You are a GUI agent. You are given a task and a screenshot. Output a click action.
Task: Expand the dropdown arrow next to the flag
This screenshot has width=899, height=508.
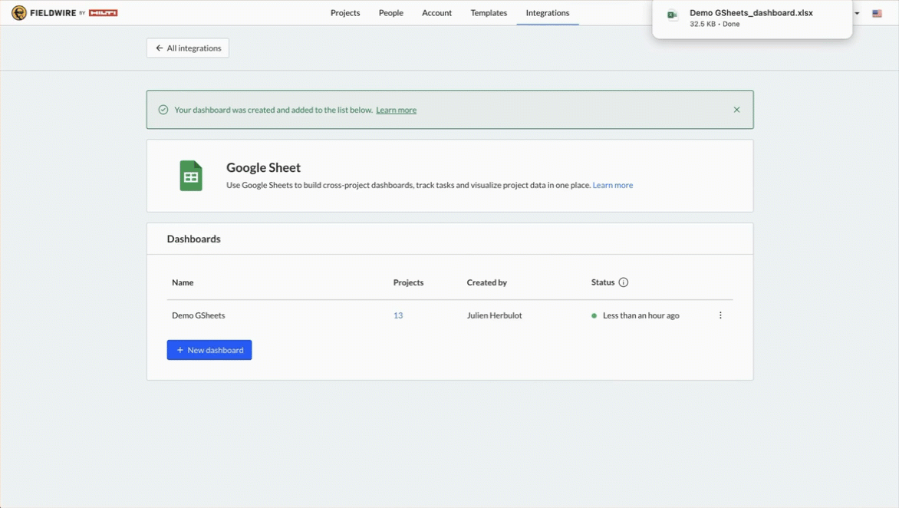pyautogui.click(x=857, y=14)
